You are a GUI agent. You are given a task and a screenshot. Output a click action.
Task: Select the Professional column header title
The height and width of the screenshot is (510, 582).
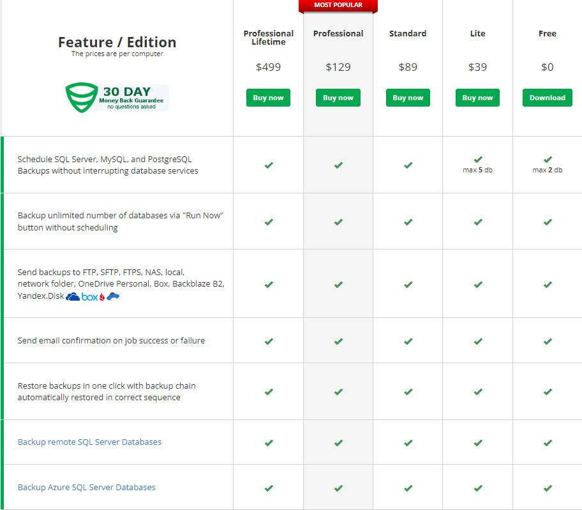click(x=338, y=33)
